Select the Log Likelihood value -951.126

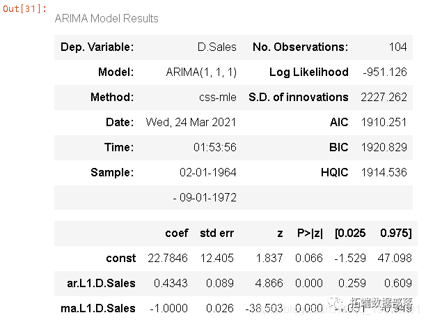[x=385, y=72]
